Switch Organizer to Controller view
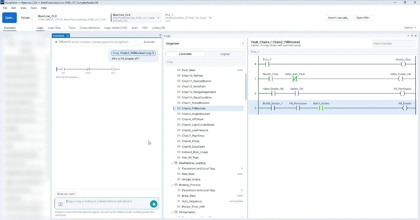 point(185,54)
